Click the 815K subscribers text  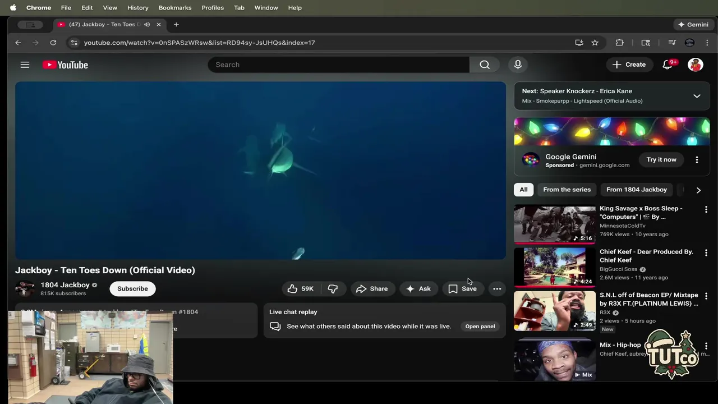tap(63, 293)
